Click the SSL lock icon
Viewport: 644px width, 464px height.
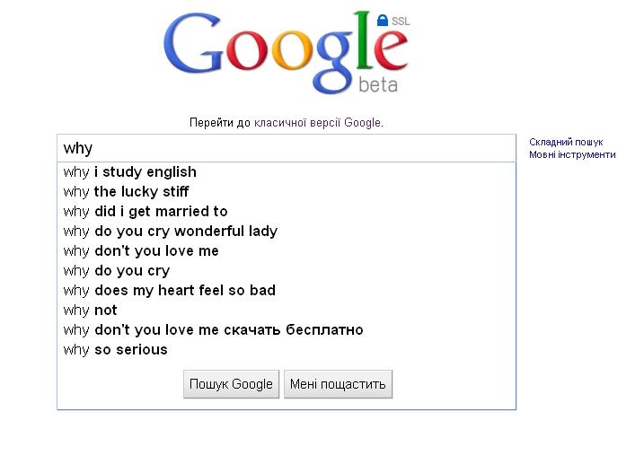383,20
